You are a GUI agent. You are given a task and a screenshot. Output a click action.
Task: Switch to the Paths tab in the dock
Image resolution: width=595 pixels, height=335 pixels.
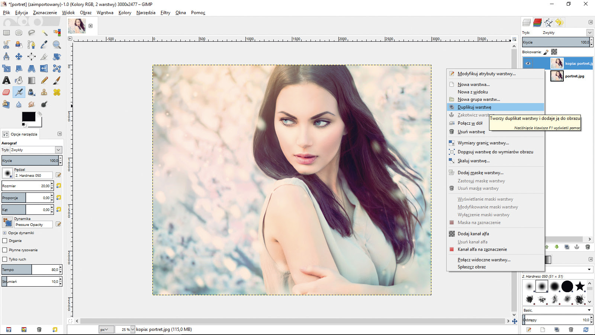click(549, 22)
